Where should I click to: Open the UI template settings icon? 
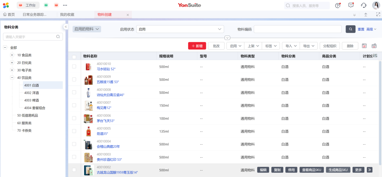click(364, 46)
